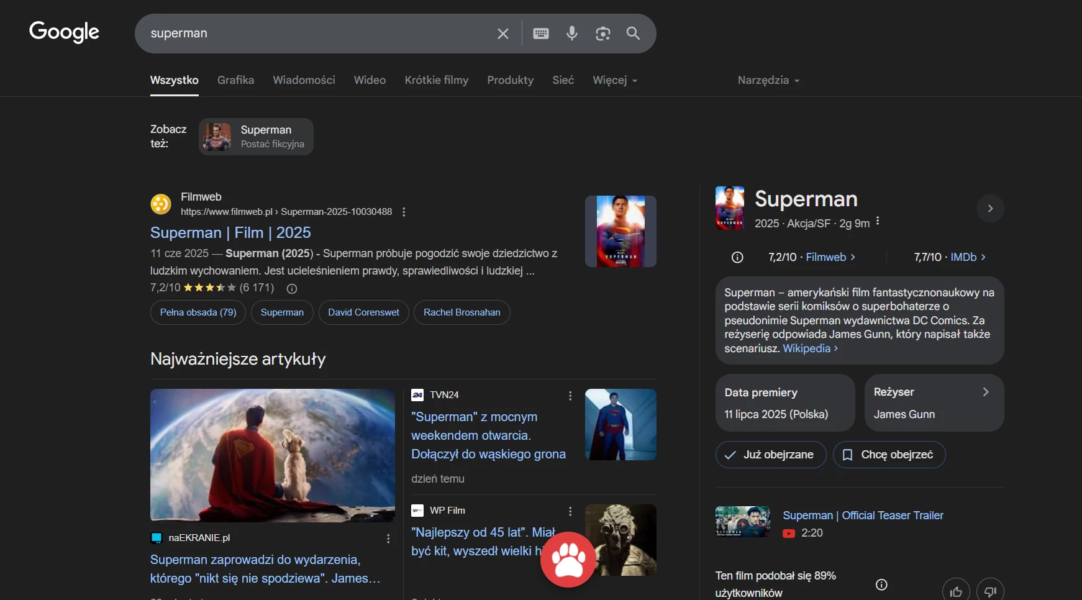Open the Wikipedia link in description
The image size is (1082, 600).
[810, 348]
